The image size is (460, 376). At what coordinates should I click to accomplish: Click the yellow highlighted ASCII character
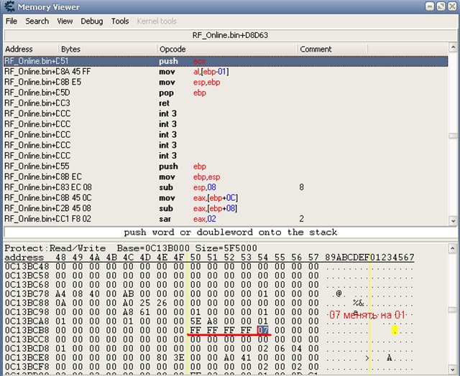click(x=395, y=330)
